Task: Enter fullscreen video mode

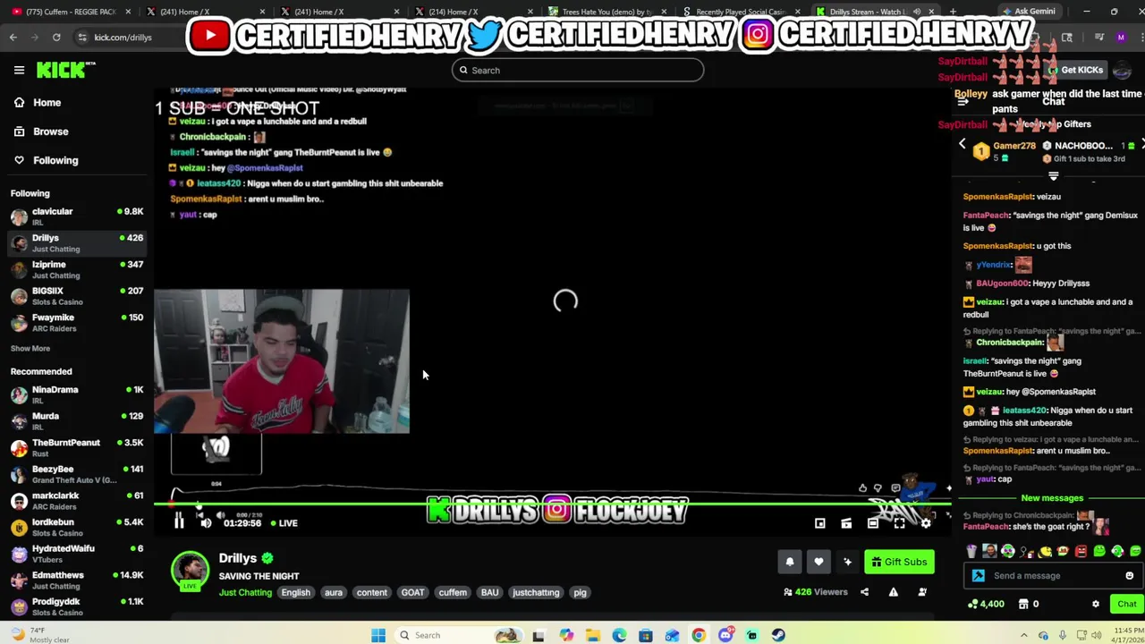Action: pos(899,523)
